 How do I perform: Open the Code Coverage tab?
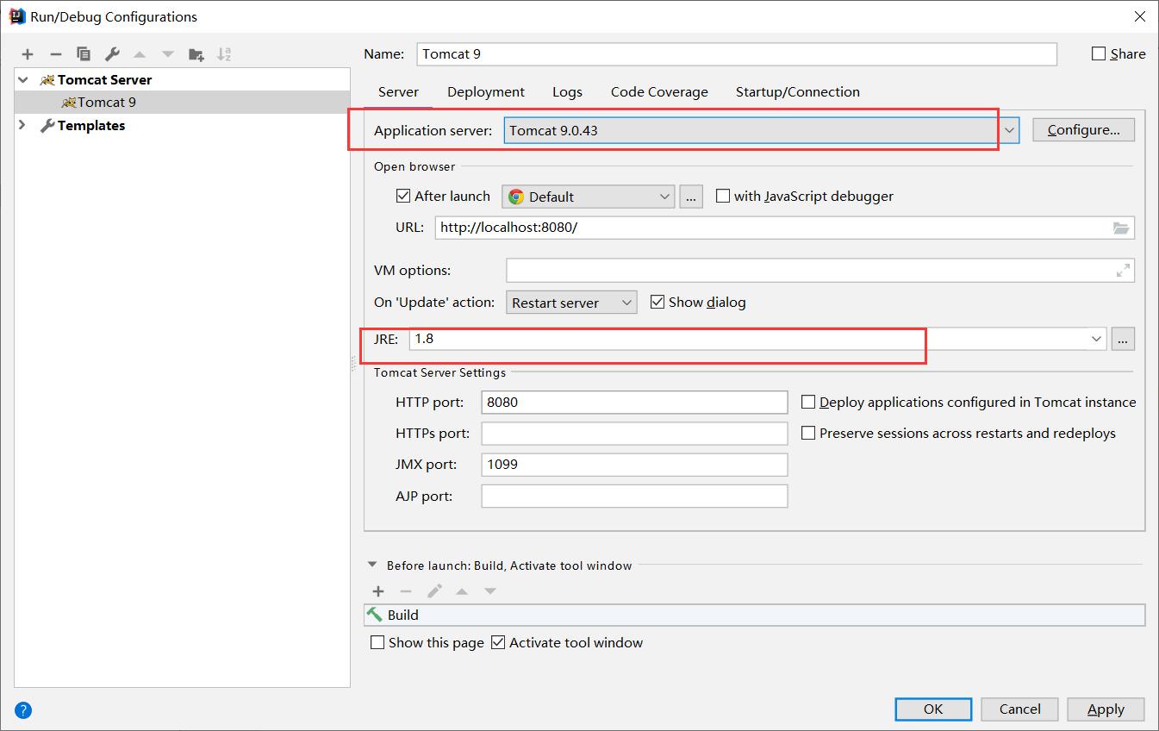click(x=659, y=91)
